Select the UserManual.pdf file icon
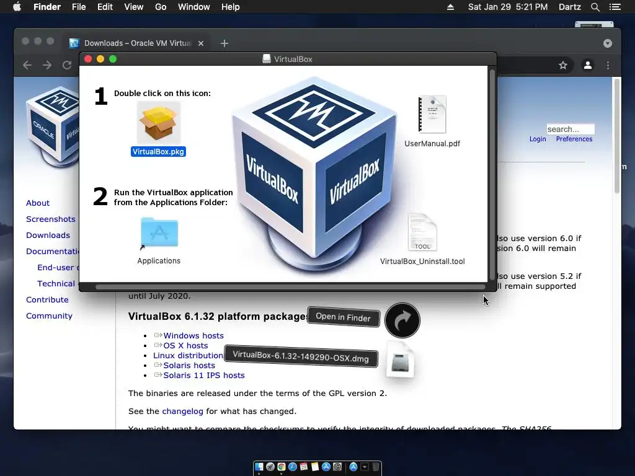This screenshot has width=635, height=476. tap(432, 115)
